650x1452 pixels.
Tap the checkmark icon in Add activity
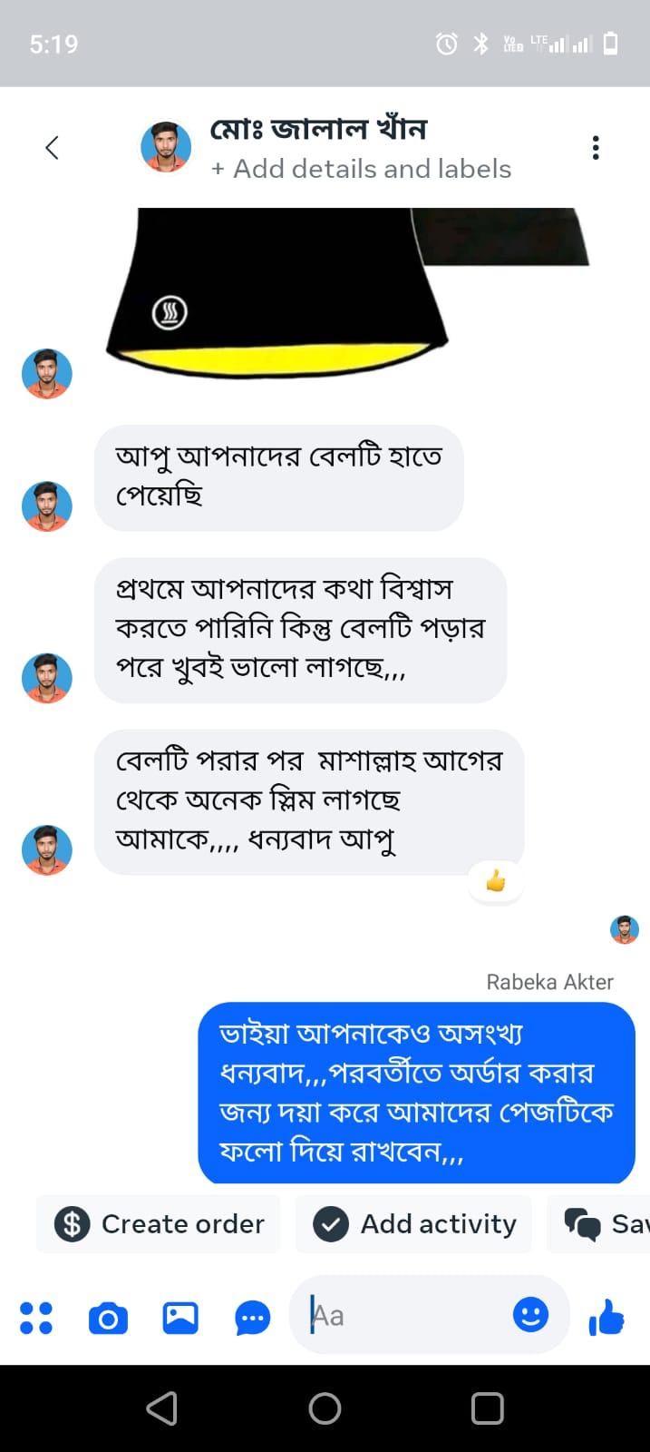(332, 1223)
